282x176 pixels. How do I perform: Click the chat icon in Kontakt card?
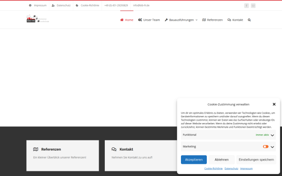tap(114, 149)
